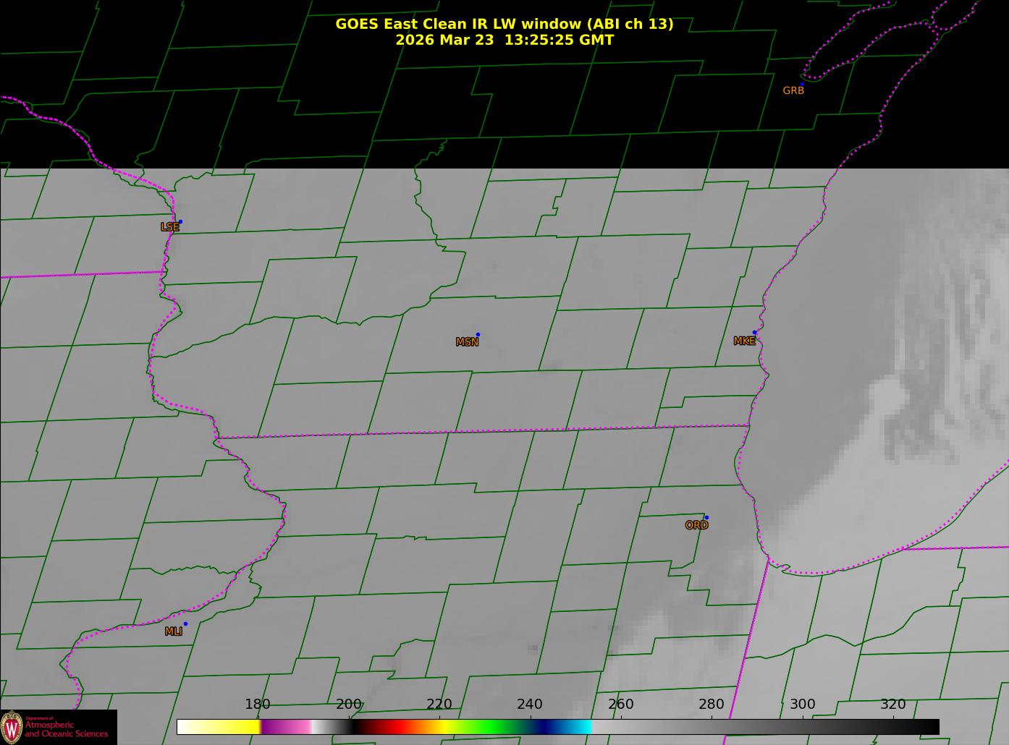
Task: Click the GRB station label
Action: coord(793,91)
